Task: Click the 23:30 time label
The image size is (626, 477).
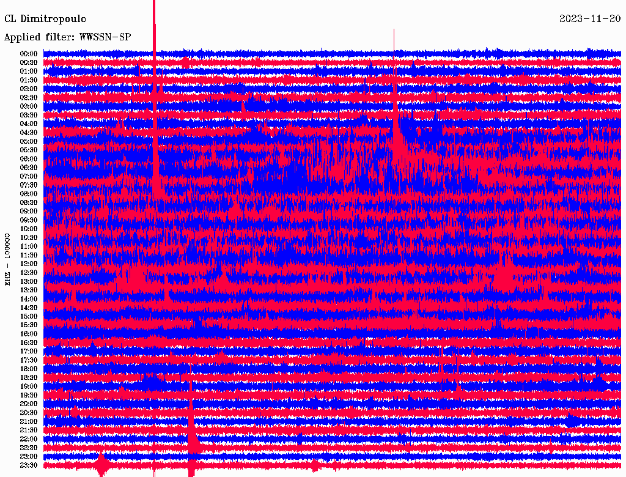Action: [29, 465]
